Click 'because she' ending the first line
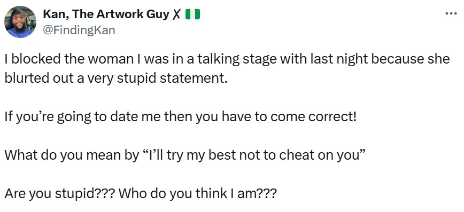Screen dimensions: 464x212 click(x=411, y=59)
